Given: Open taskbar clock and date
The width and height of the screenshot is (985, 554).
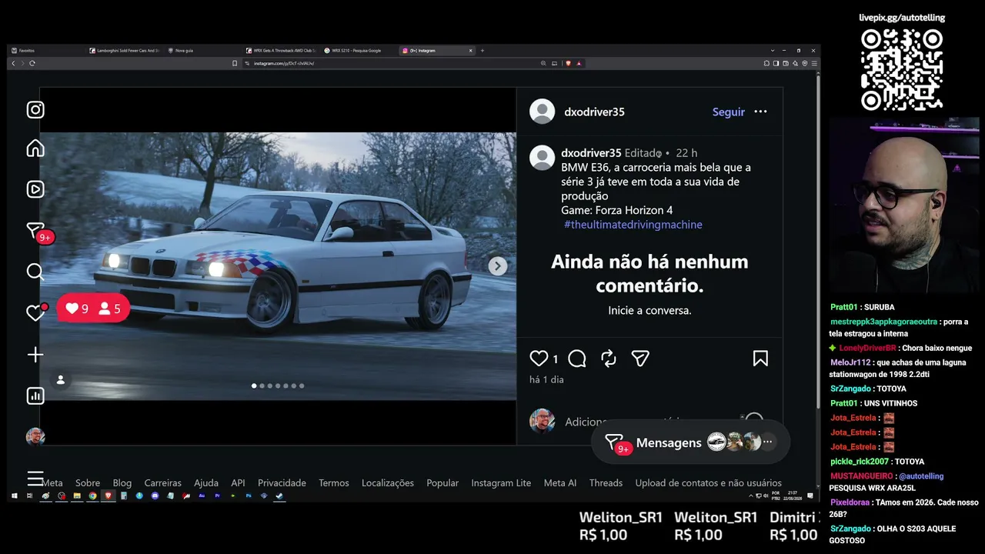Looking at the screenshot, I should [793, 496].
